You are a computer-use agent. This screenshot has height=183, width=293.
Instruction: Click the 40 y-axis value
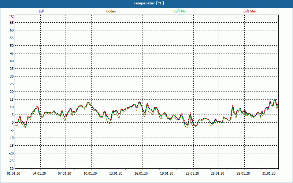pos(12,61)
